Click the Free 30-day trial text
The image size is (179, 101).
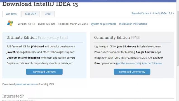click(x=53, y=37)
